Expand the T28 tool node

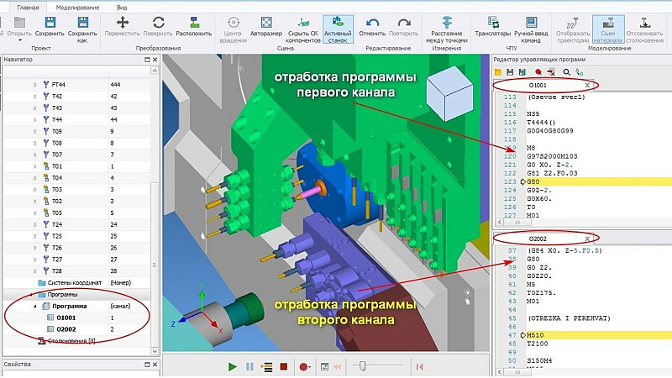click(x=34, y=270)
